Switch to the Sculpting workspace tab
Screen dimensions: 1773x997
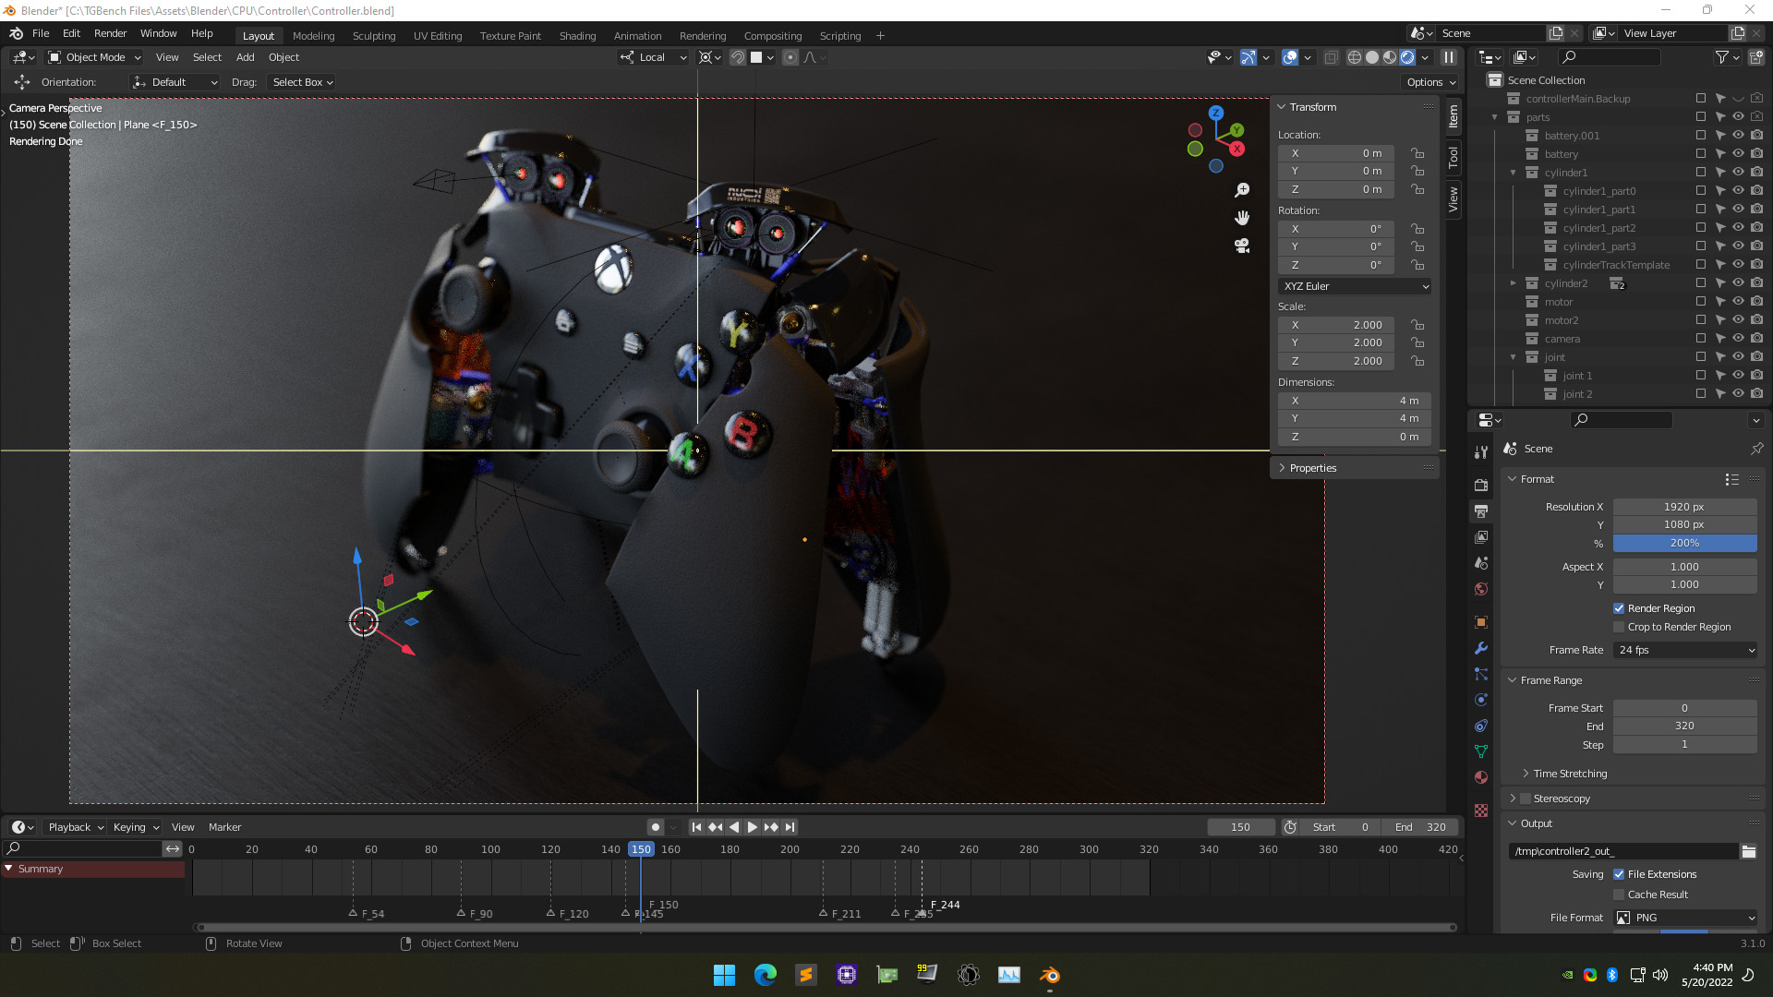(373, 36)
